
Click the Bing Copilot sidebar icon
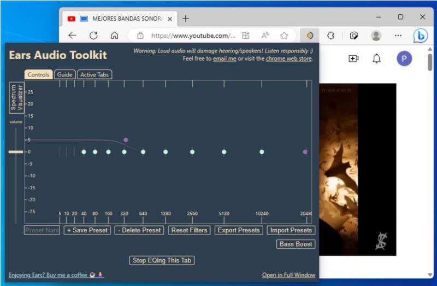click(x=420, y=36)
